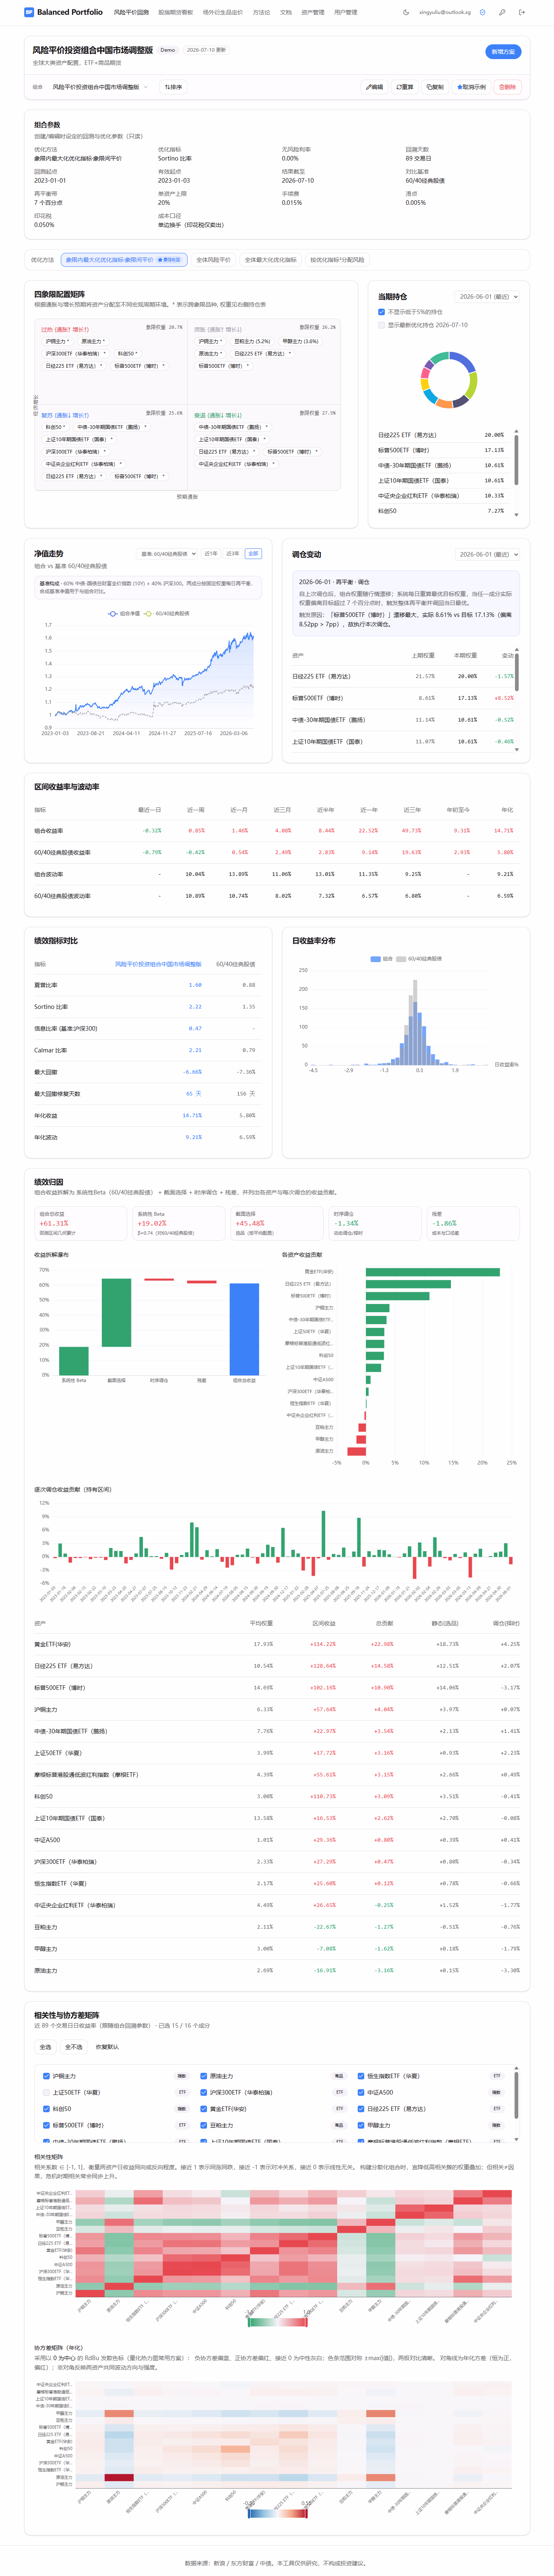Open 基准 60/40经典股债 dropdown
This screenshot has height=2576, width=554.
167,554
